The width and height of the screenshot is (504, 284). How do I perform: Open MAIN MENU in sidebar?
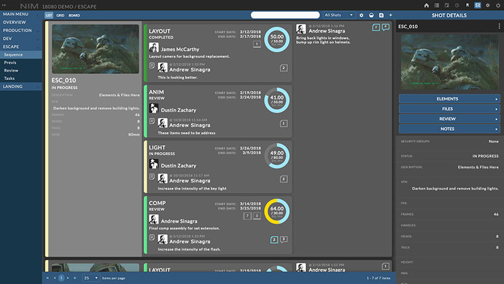pyautogui.click(x=21, y=14)
